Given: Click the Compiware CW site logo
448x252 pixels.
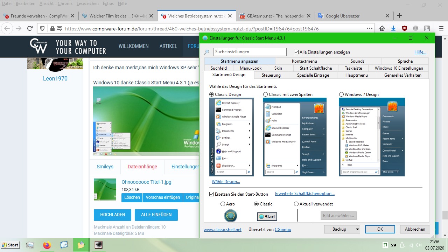Looking at the screenshot, I should point(38,46).
